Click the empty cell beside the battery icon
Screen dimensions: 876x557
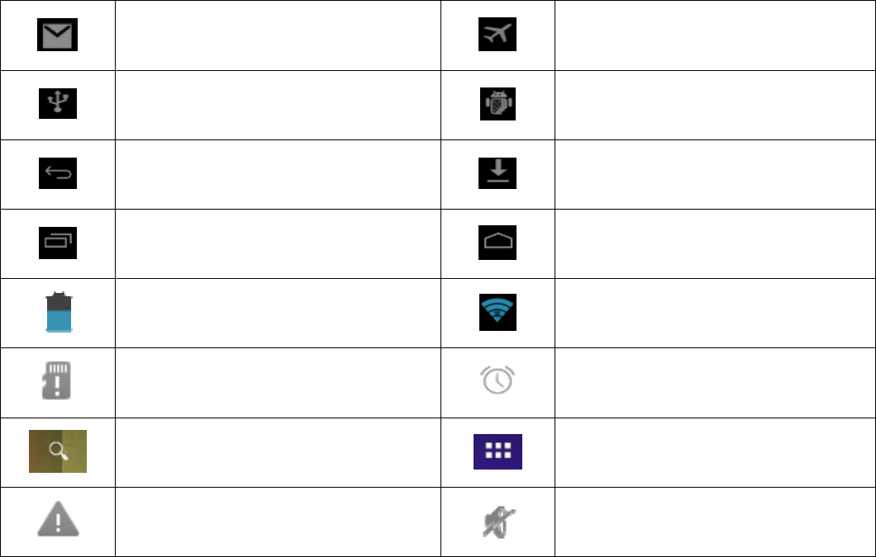tap(277, 313)
